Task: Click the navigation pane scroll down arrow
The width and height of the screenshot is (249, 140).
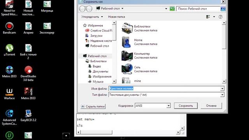Action: 114,81
